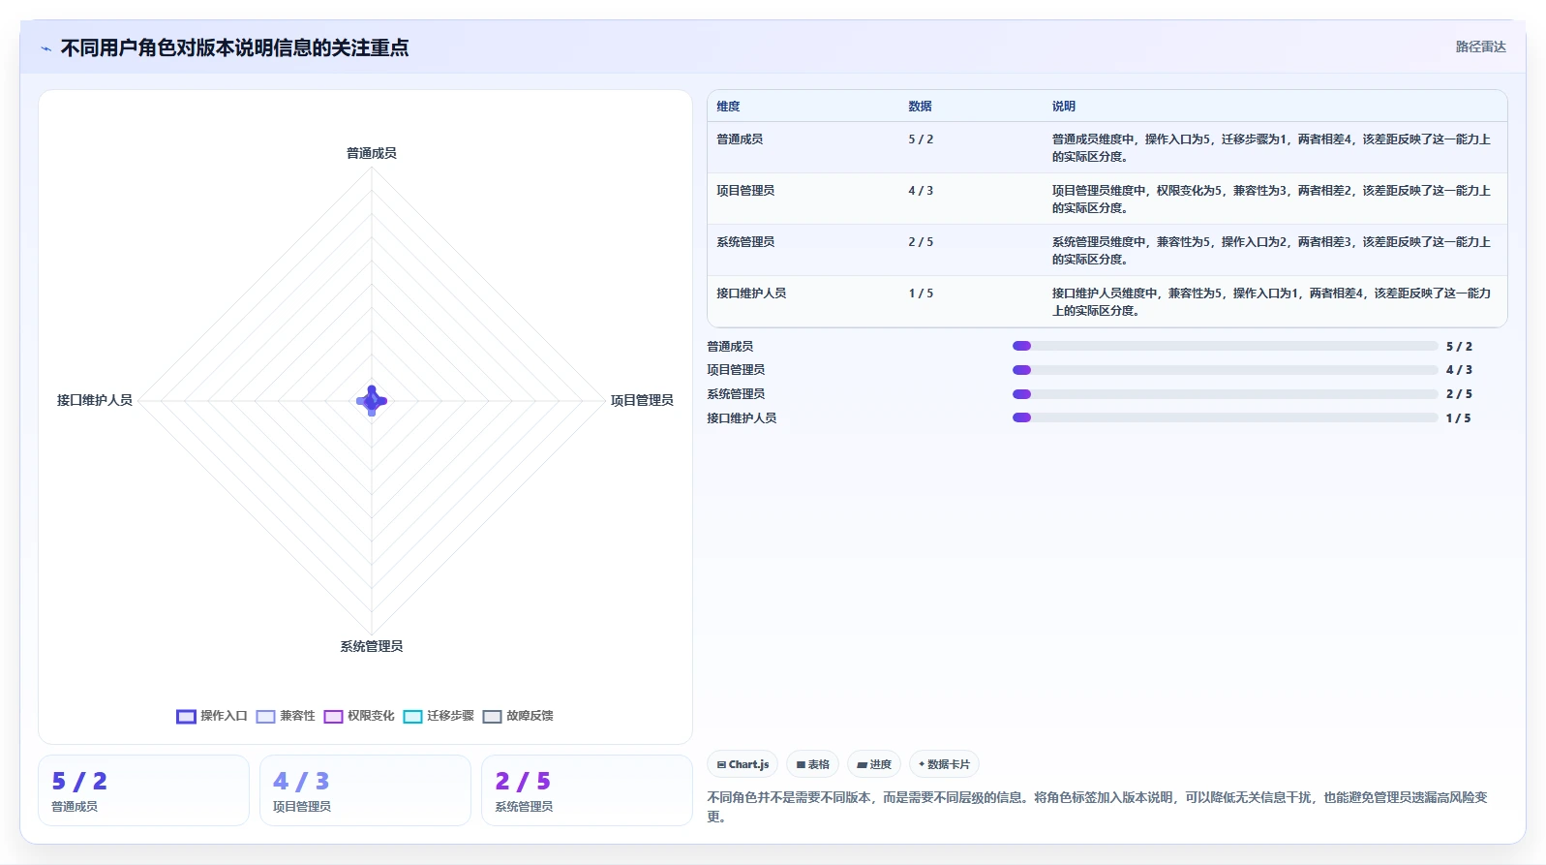Click the 项目管理员 axis label on the radar
The width and height of the screenshot is (1546, 865).
(642, 400)
